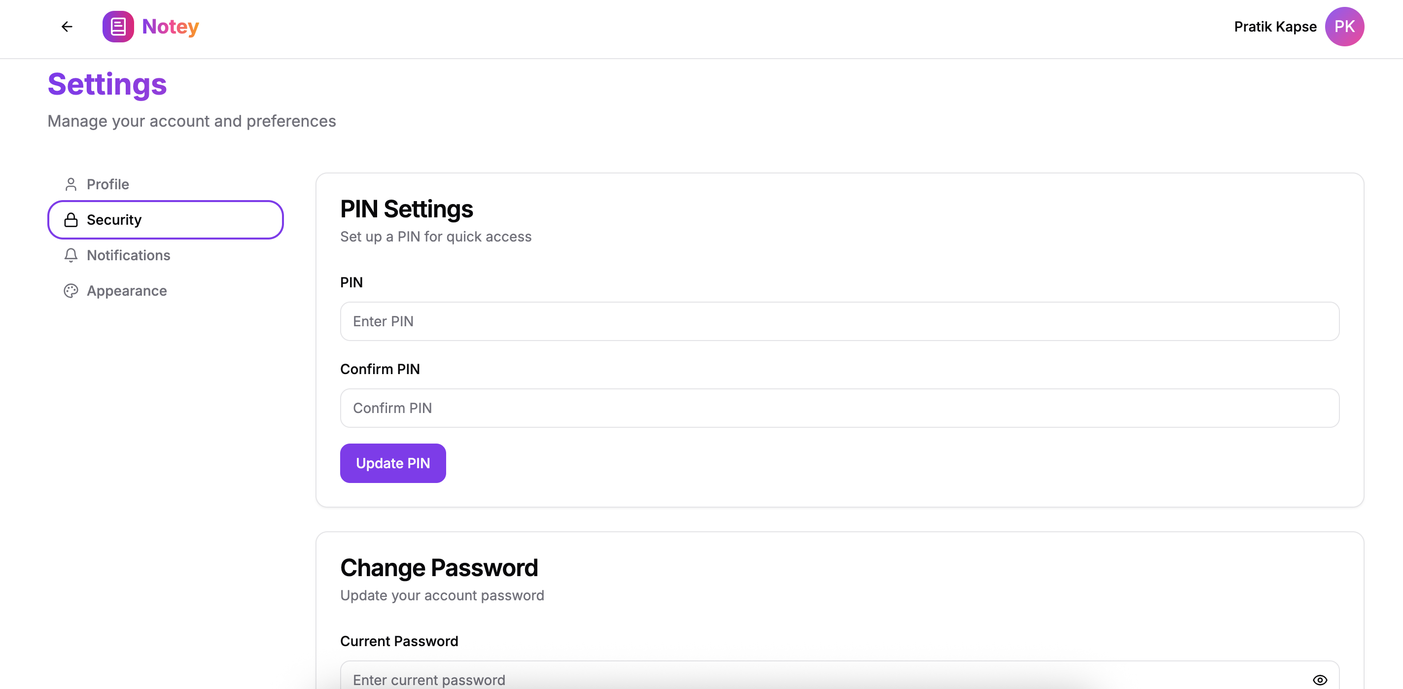Switch to the Profile settings tab

point(108,184)
